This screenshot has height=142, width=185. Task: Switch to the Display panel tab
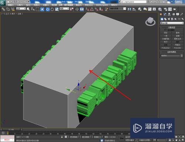(178, 14)
